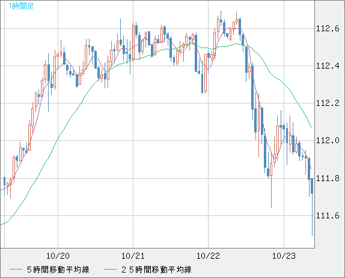Click the 112.0 price axis label

pyautogui.click(x=328, y=140)
